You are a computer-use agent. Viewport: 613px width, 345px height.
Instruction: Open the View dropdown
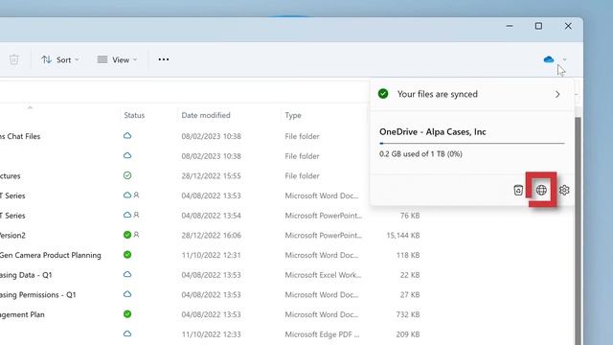[117, 59]
